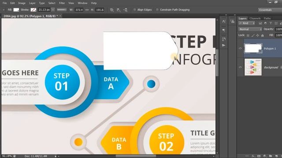This screenshot has width=282, height=158.
Task: Toggle the link width and height icon
Action: pos(87,10)
